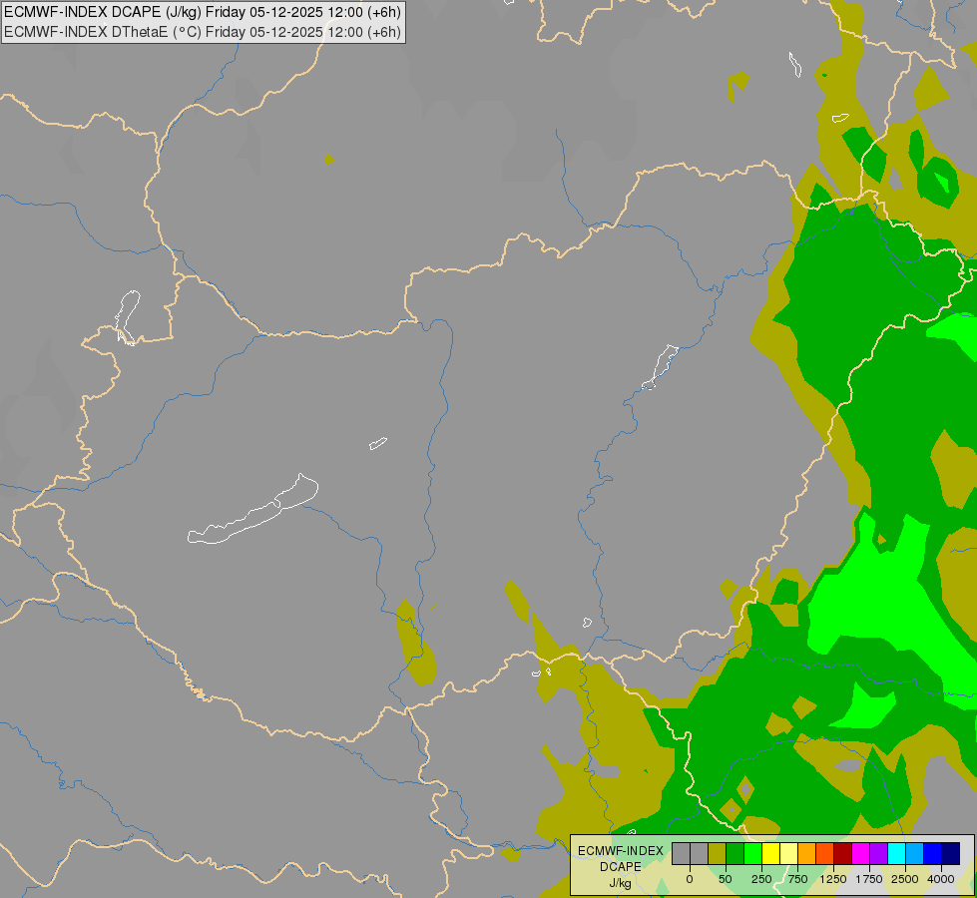977x898 pixels.
Task: Select the magenta legend swatch before 1750
Action: tap(860, 853)
